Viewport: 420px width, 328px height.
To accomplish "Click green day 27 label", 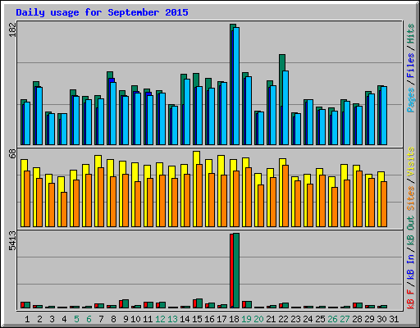I will point(345,319).
